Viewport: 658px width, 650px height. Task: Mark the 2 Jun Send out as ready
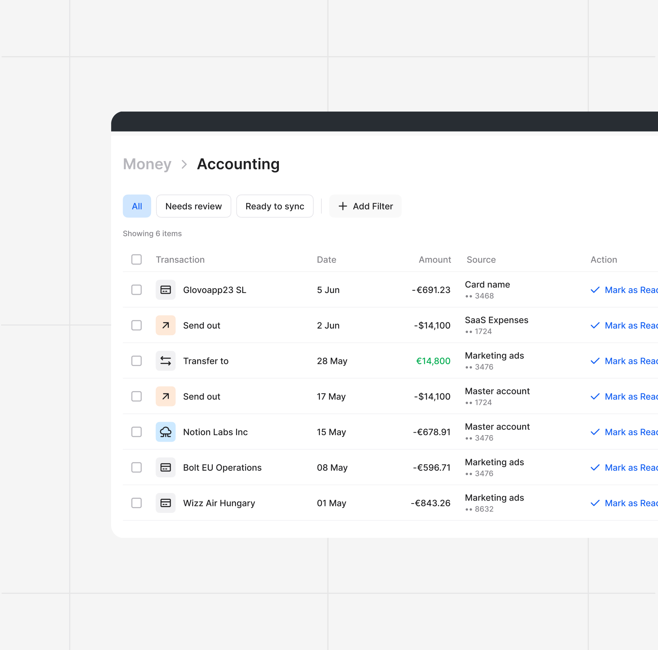[624, 325]
